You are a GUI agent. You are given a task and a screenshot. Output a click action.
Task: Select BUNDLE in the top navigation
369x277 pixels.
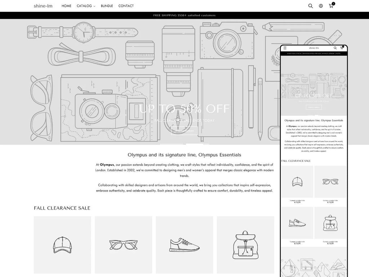107,6
